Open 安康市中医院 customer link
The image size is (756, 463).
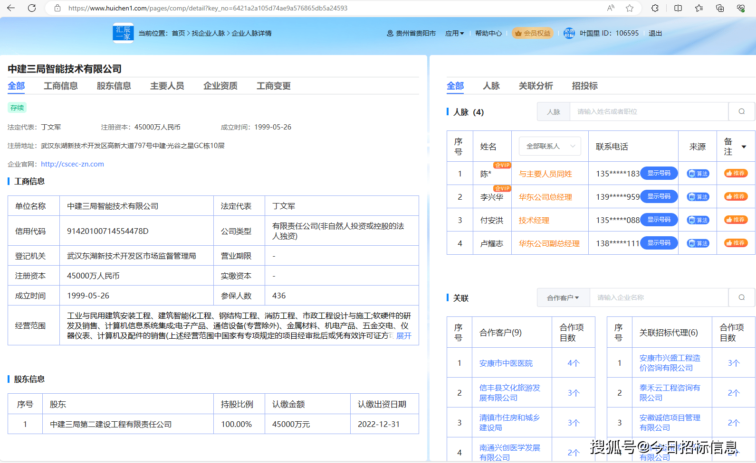506,363
